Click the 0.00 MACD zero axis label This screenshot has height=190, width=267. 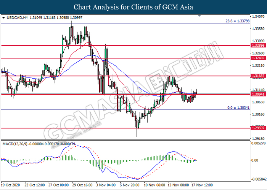pyautogui.click(x=255, y=160)
